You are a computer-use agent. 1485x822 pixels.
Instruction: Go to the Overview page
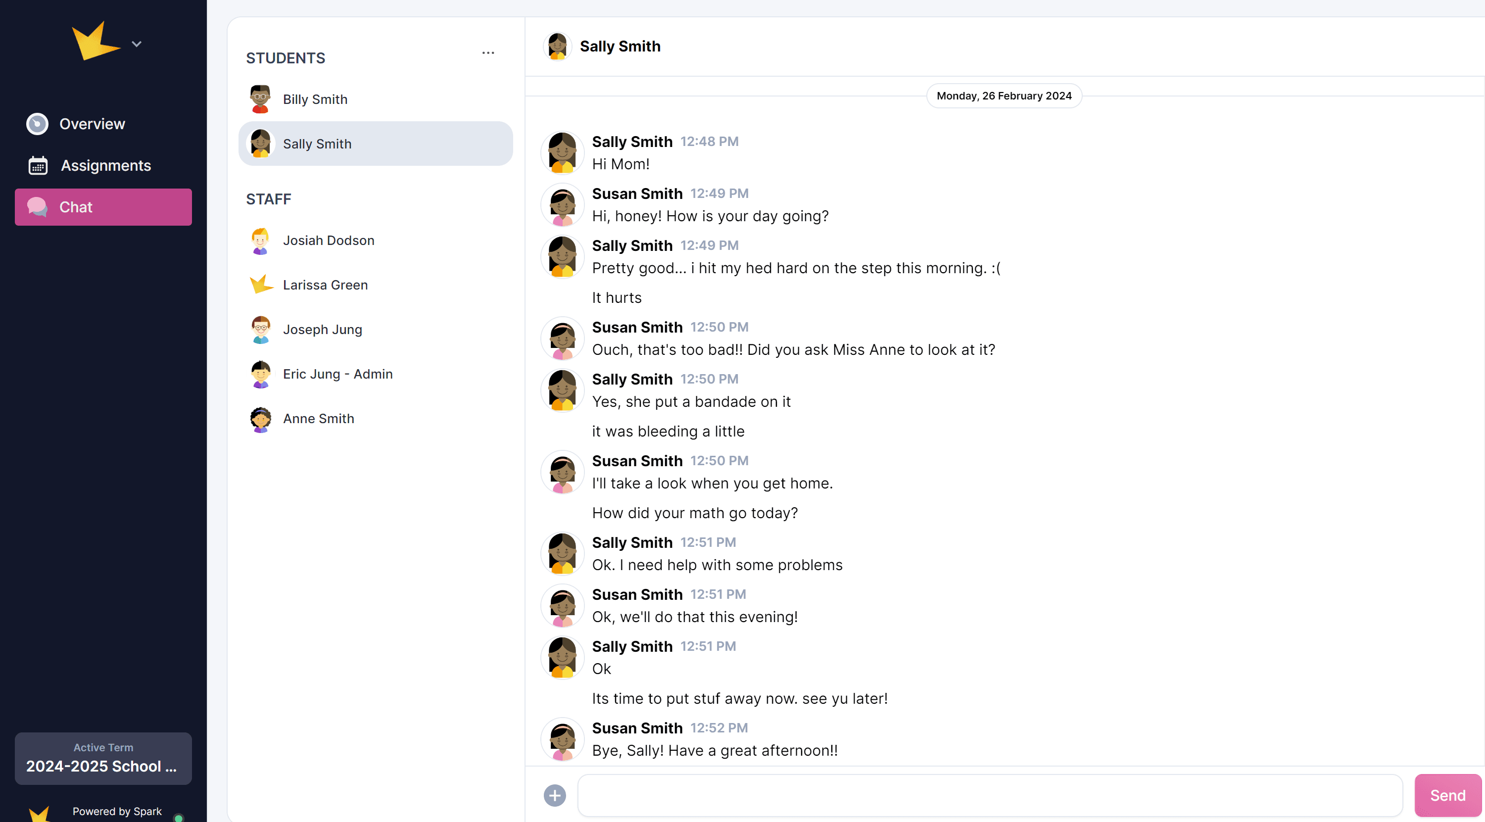92,124
